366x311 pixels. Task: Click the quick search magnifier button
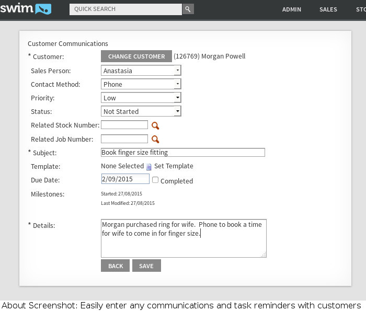[188, 9]
